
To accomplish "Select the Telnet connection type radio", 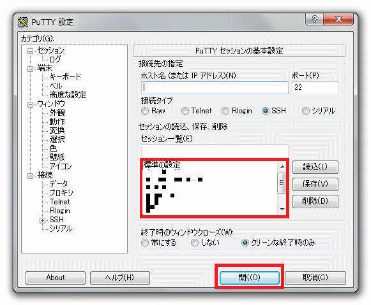I will tap(185, 111).
